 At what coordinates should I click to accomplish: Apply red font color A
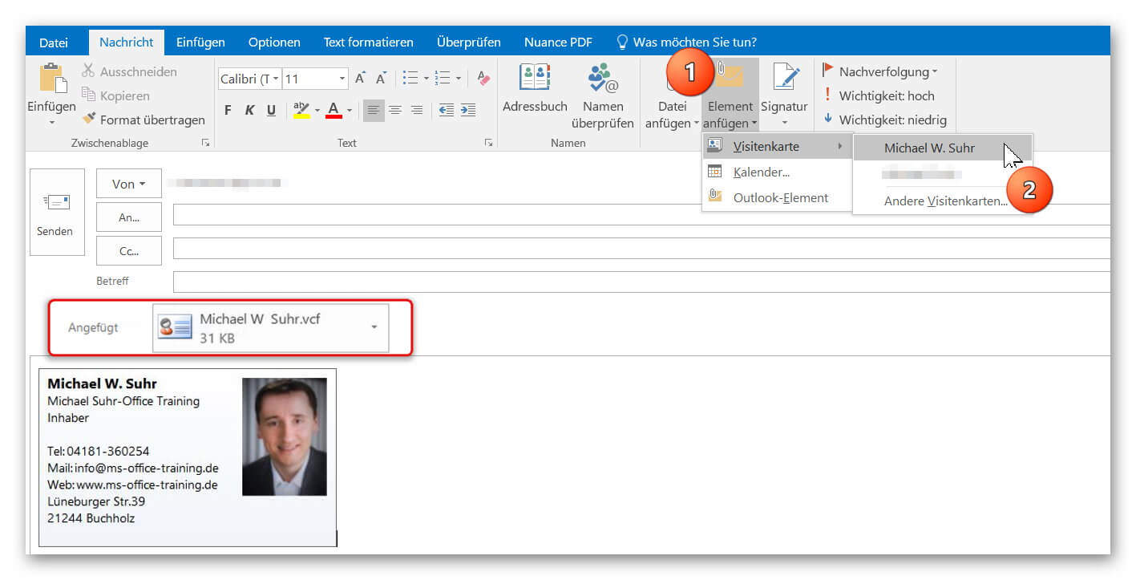point(334,110)
